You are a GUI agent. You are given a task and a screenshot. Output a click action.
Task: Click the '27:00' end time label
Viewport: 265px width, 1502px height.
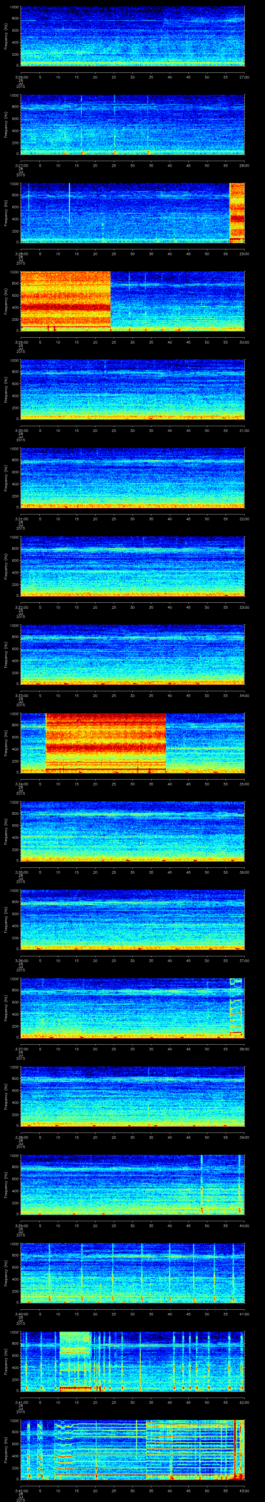coord(245,76)
